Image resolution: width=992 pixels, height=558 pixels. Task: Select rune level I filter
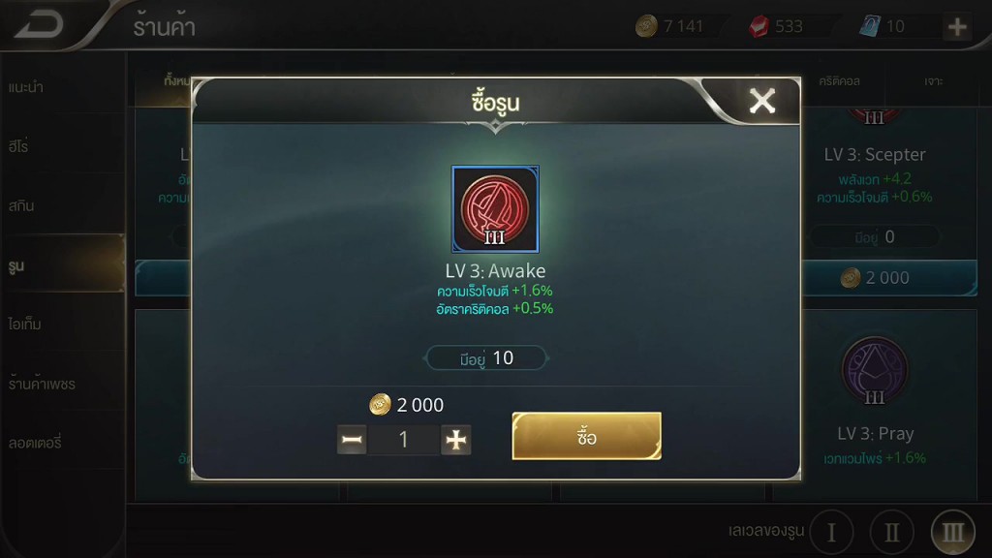831,532
